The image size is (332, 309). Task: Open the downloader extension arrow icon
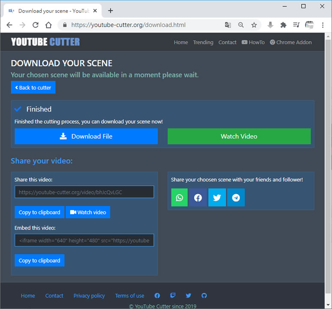270,25
